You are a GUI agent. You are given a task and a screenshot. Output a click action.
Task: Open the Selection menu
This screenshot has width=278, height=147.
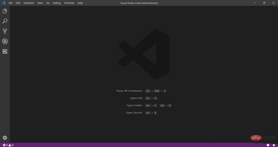(x=29, y=3)
